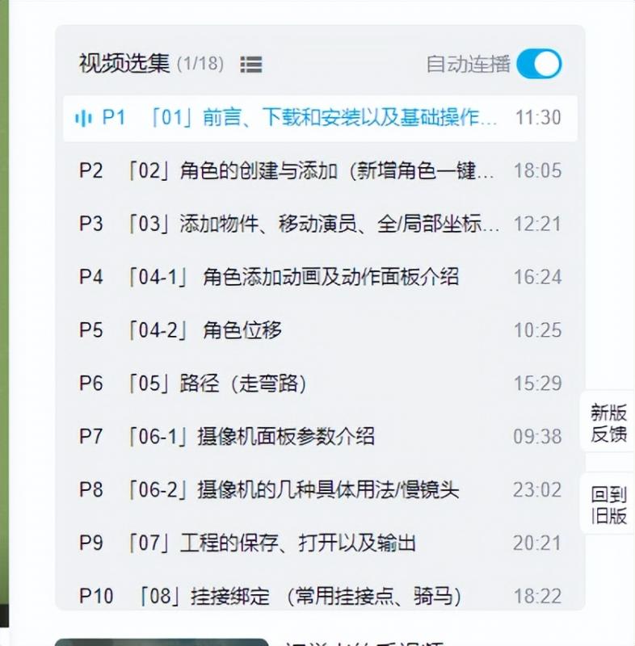Click the 视频选集 panel title
The height and width of the screenshot is (646, 635).
coord(124,64)
